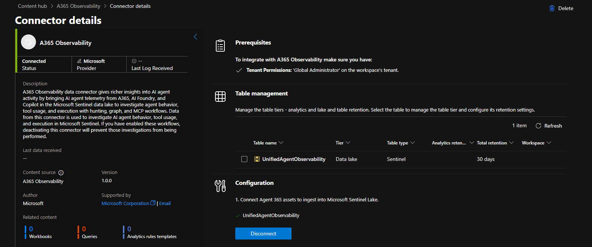592x247 pixels.
Task: Go to Content hub breadcrumb
Action: [x=33, y=6]
